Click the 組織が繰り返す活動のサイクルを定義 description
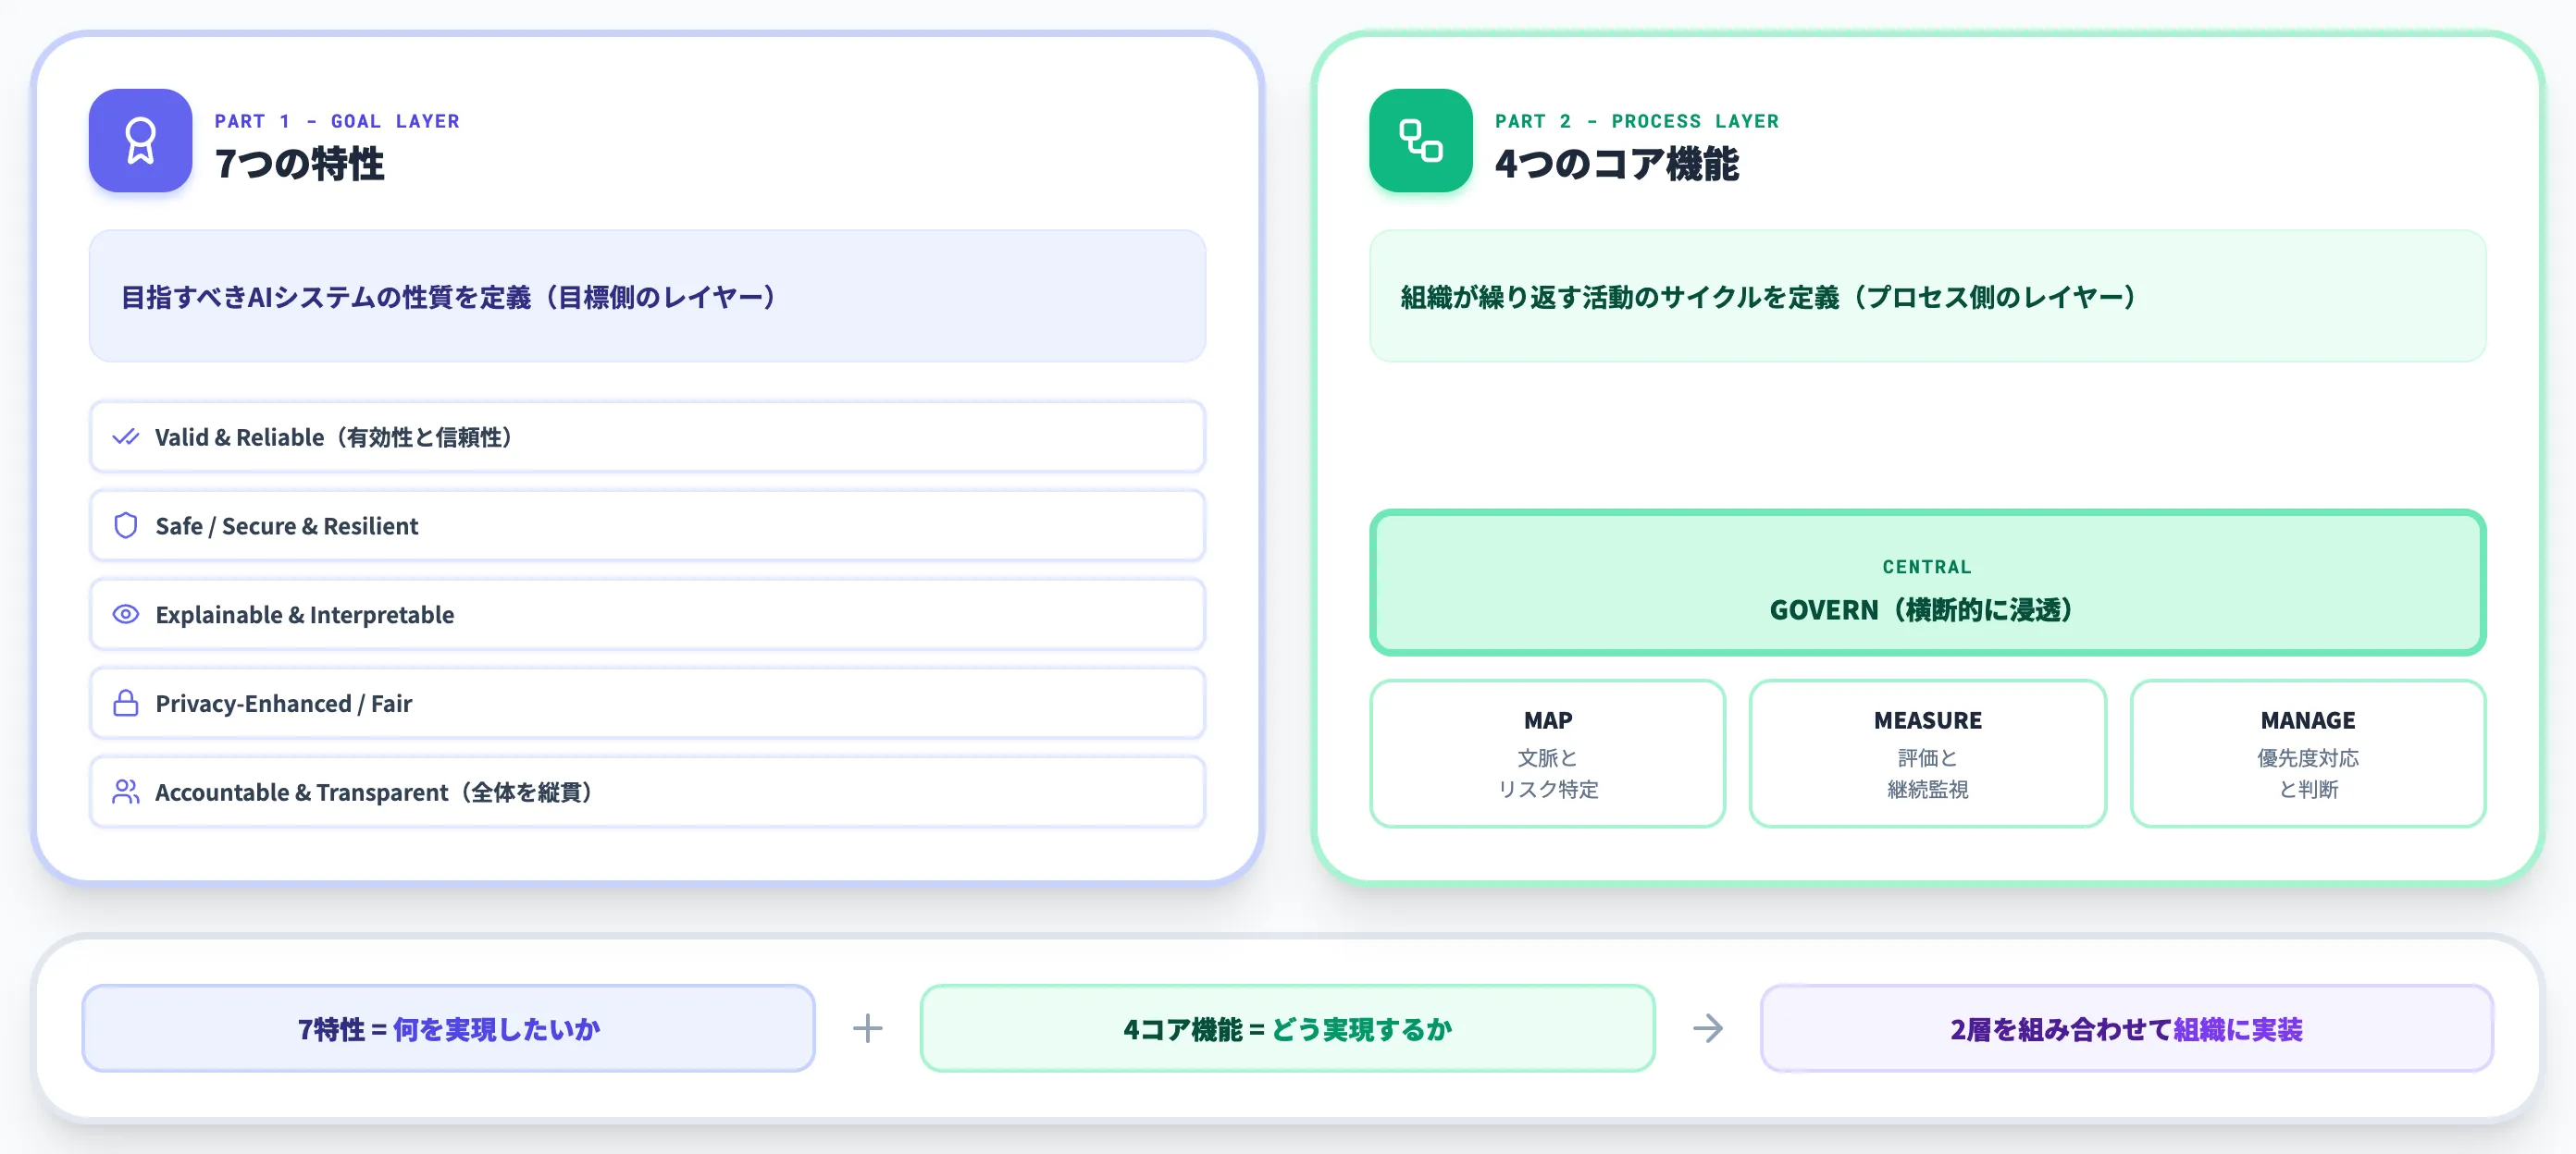This screenshot has height=1154, width=2576. point(1769,297)
